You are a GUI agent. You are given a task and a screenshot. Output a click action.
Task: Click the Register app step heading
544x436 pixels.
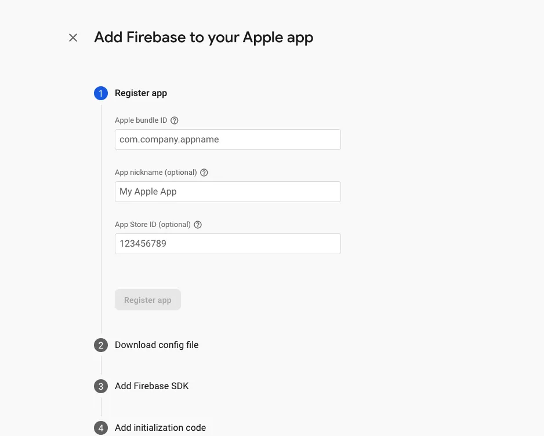click(x=141, y=93)
